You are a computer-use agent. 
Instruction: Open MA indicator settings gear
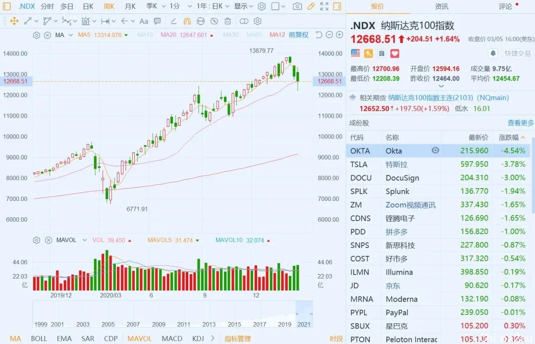[37, 35]
